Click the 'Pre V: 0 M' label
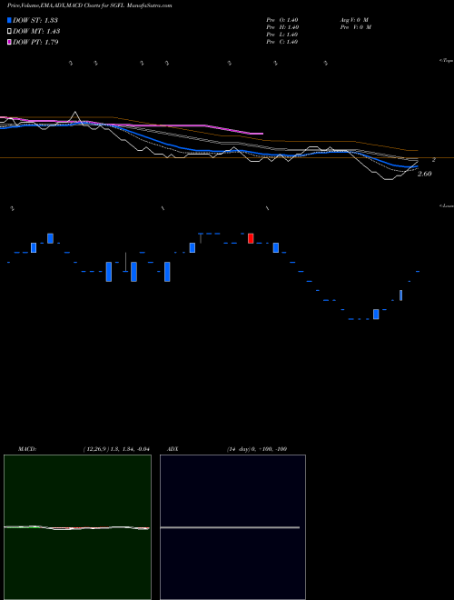The width and height of the screenshot is (454, 600). (355, 27)
